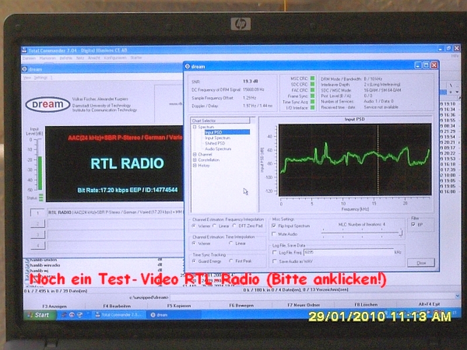
Task: Open the Settings menu in dream window
Action: (x=40, y=78)
